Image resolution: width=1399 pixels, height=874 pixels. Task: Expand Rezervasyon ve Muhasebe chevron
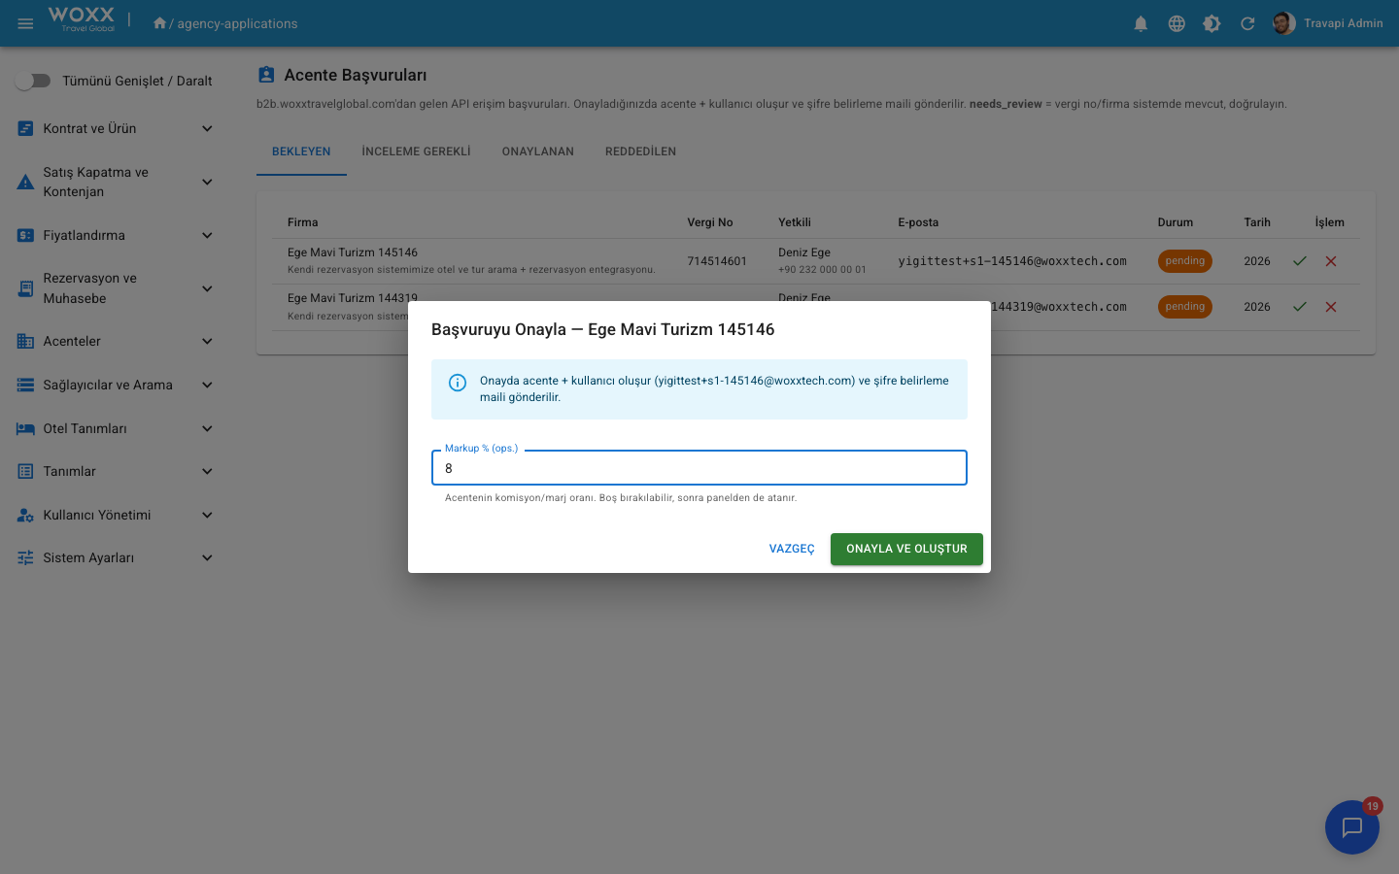(207, 288)
